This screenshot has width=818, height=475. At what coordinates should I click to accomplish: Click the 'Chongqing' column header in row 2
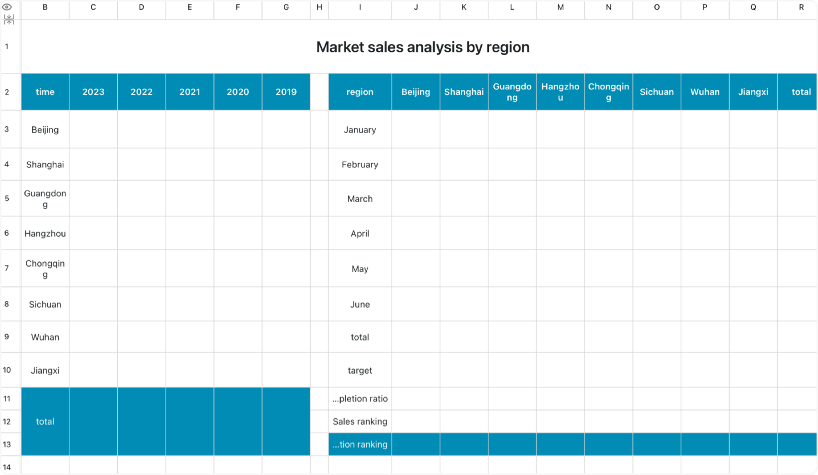click(x=609, y=92)
